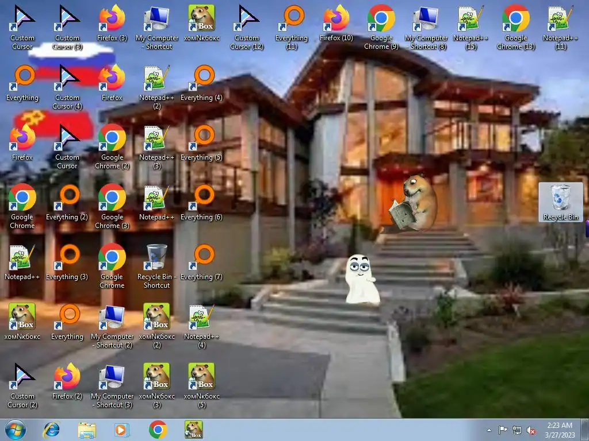The height and width of the screenshot is (441, 589).
Task: Open the Notepad++ (15) shortcut
Action: (471, 27)
